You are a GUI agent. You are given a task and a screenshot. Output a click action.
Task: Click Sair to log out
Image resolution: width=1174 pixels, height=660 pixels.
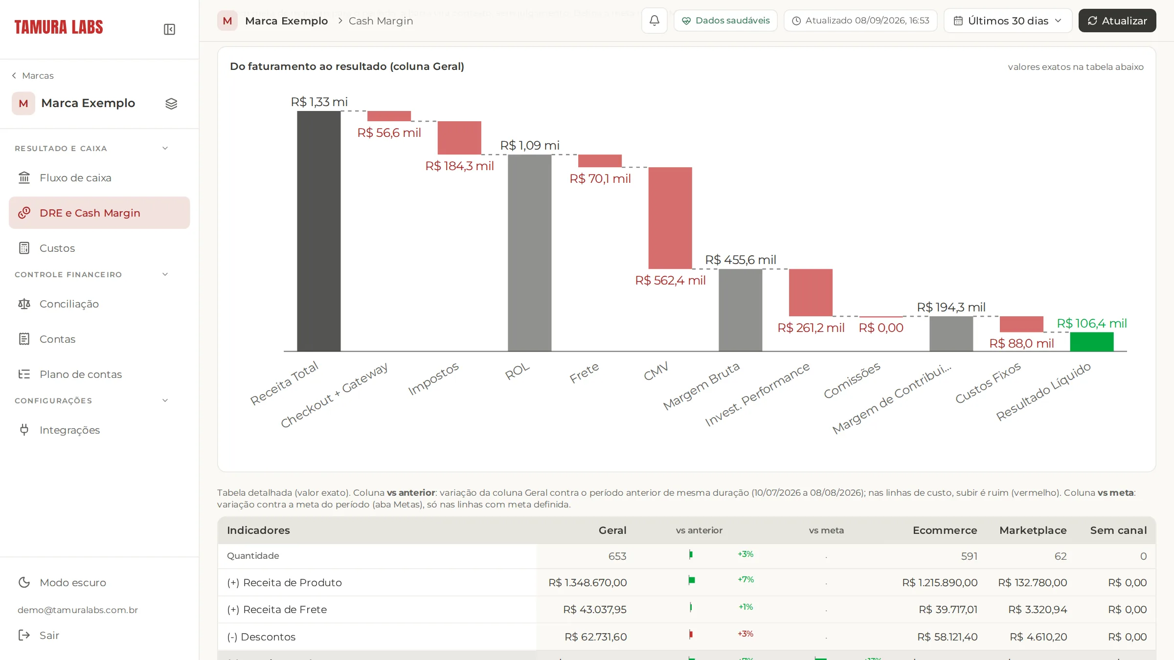tap(99, 635)
